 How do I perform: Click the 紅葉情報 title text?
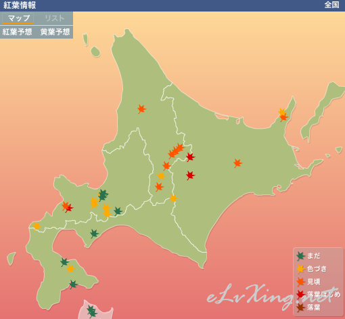[x=20, y=5]
